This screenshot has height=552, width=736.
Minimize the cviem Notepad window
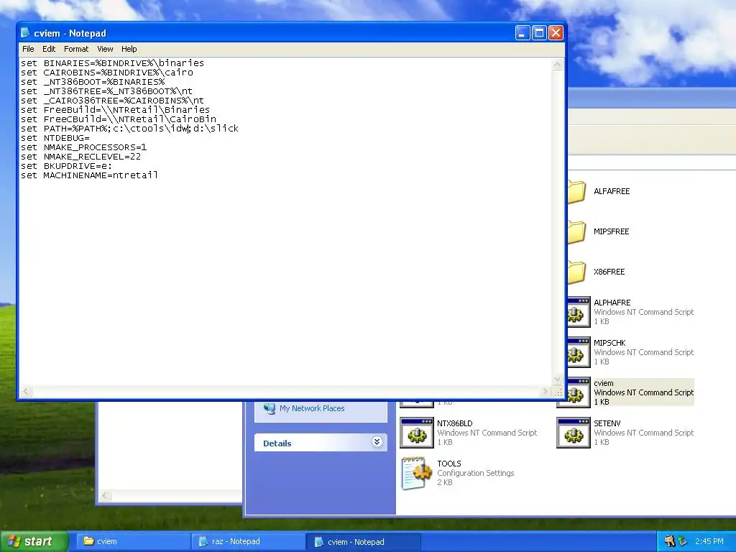(x=523, y=33)
